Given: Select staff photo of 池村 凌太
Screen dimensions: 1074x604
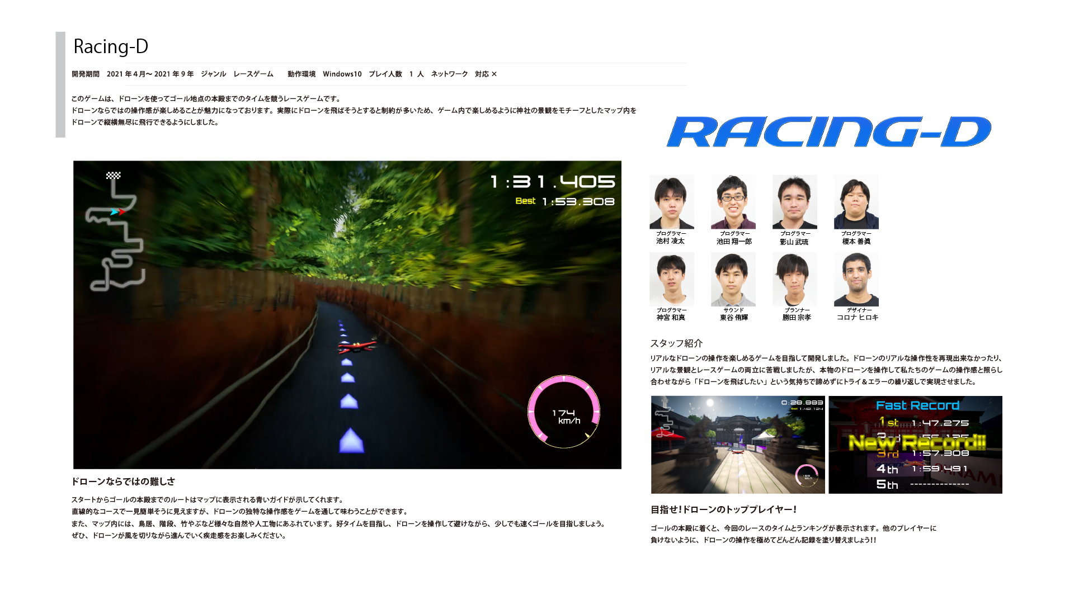Looking at the screenshot, I should (671, 202).
